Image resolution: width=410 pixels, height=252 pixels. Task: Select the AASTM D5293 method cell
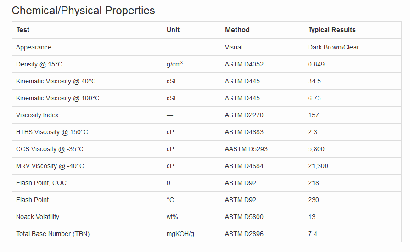(246, 149)
